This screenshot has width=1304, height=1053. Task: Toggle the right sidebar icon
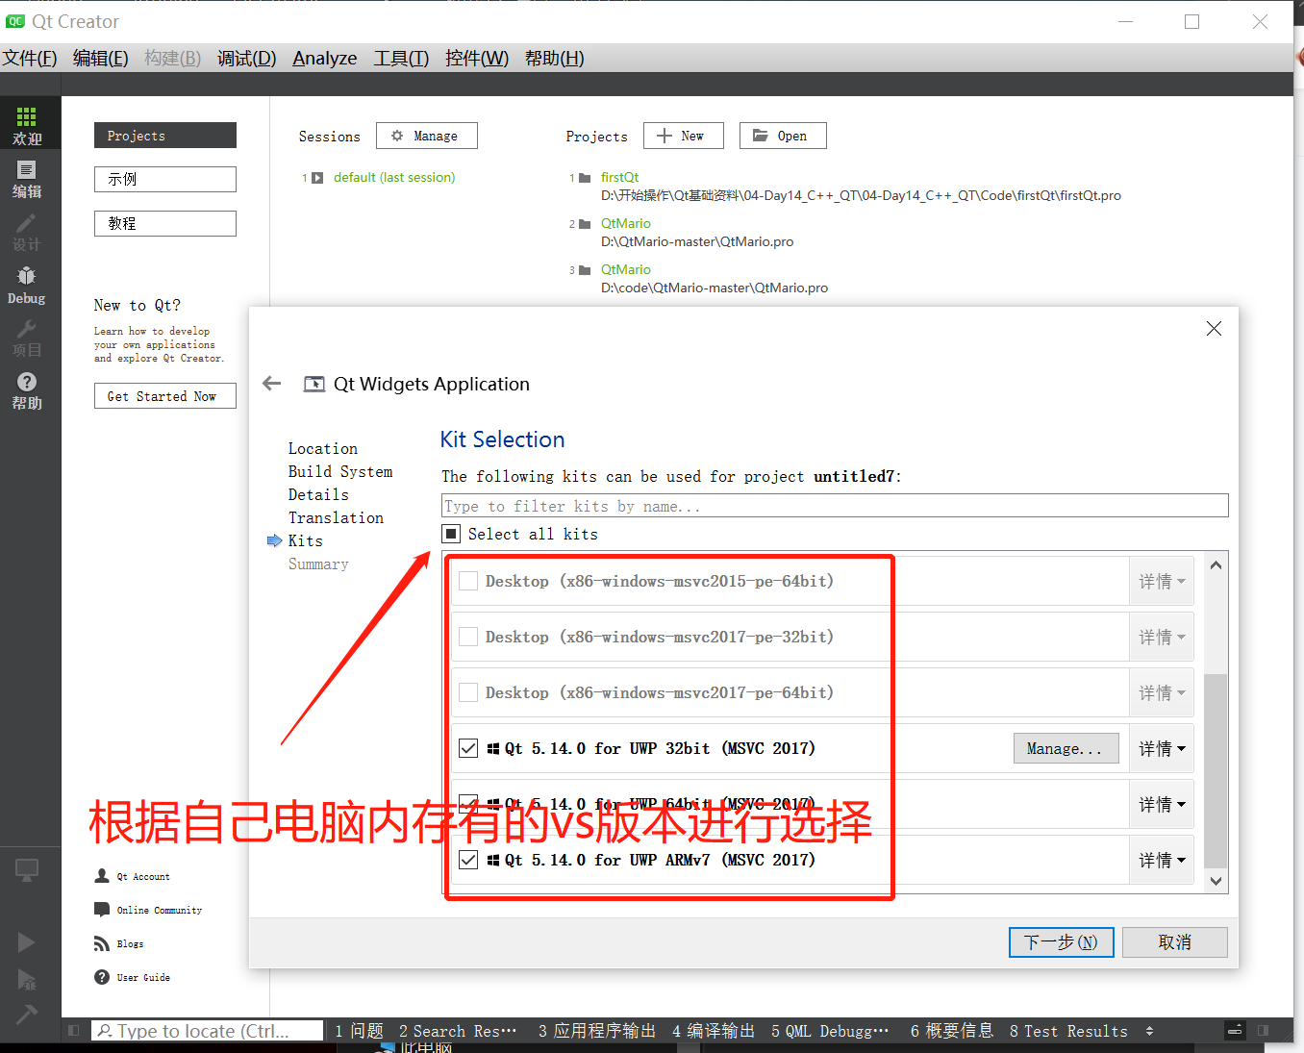tap(1263, 1031)
